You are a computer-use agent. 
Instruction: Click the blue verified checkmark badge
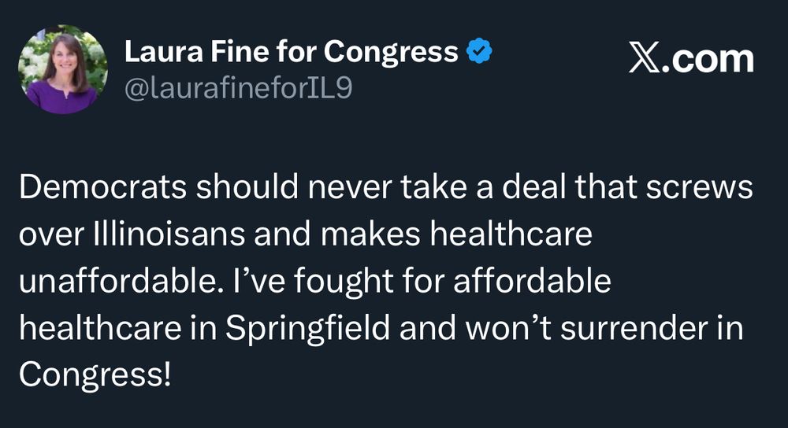(480, 53)
